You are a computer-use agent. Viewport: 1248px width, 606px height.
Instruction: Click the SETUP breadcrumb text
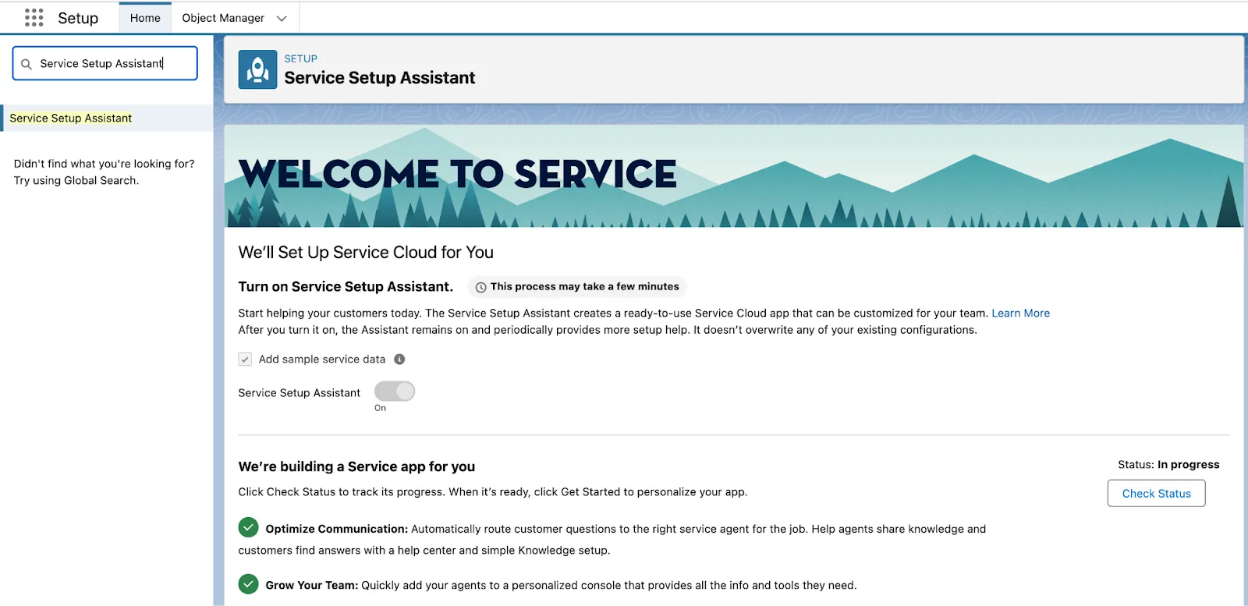click(300, 58)
